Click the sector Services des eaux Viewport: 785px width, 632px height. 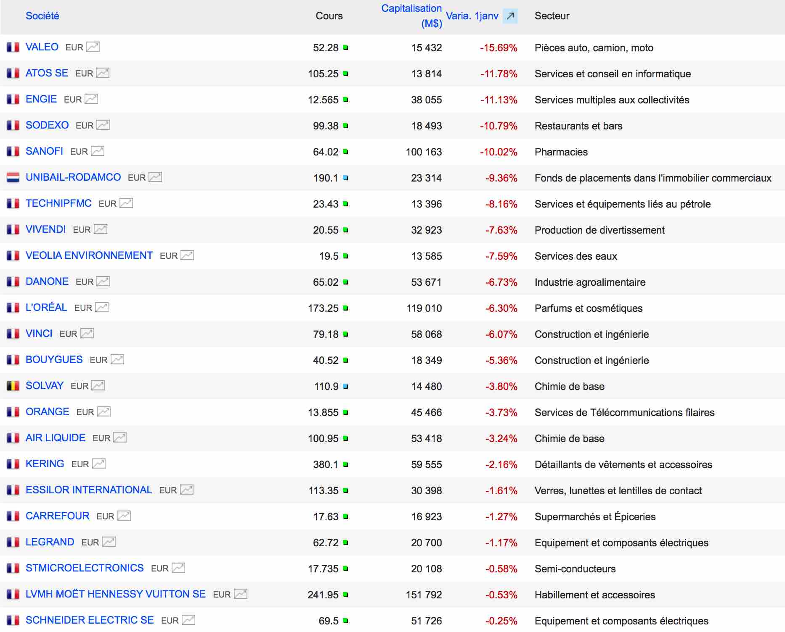576,256
